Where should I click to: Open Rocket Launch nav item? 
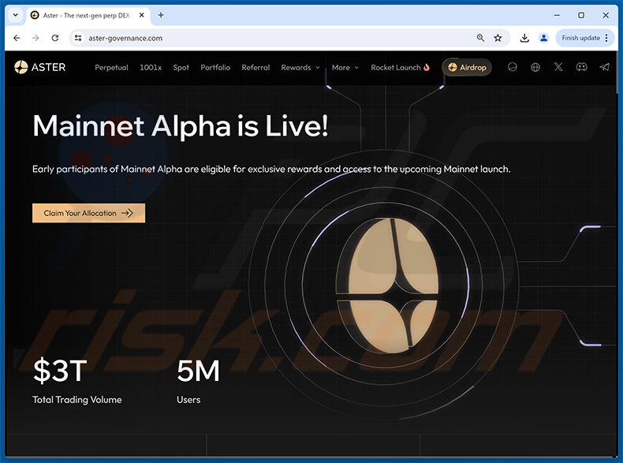point(400,68)
